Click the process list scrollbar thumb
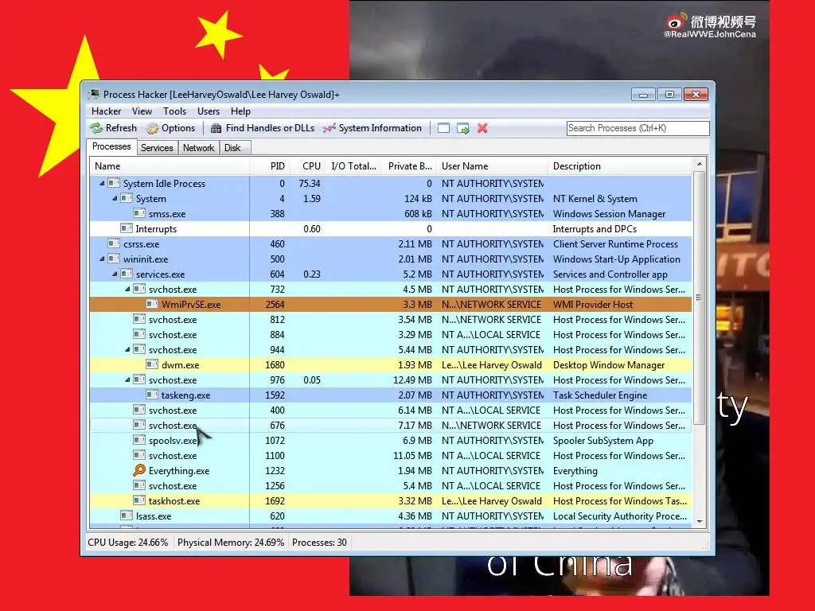The image size is (815, 611). (x=699, y=298)
